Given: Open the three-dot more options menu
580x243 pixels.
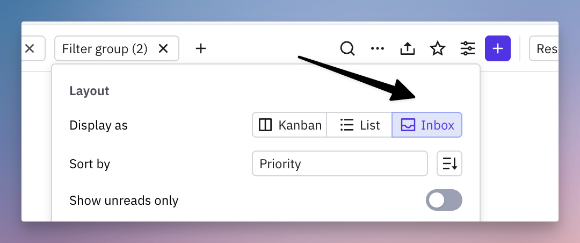Looking at the screenshot, I should pyautogui.click(x=378, y=48).
